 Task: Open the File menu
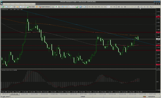4,4
